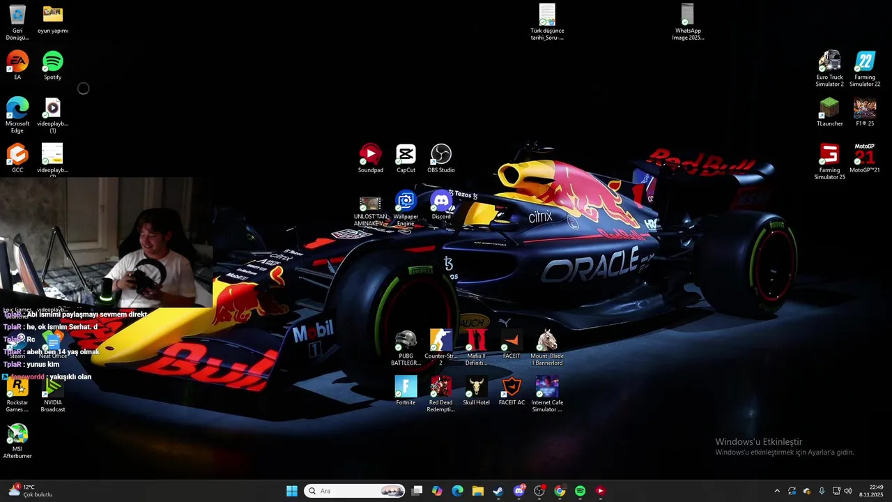Open the Windows Start menu
Viewport: 892px width, 502px height.
coord(292,491)
